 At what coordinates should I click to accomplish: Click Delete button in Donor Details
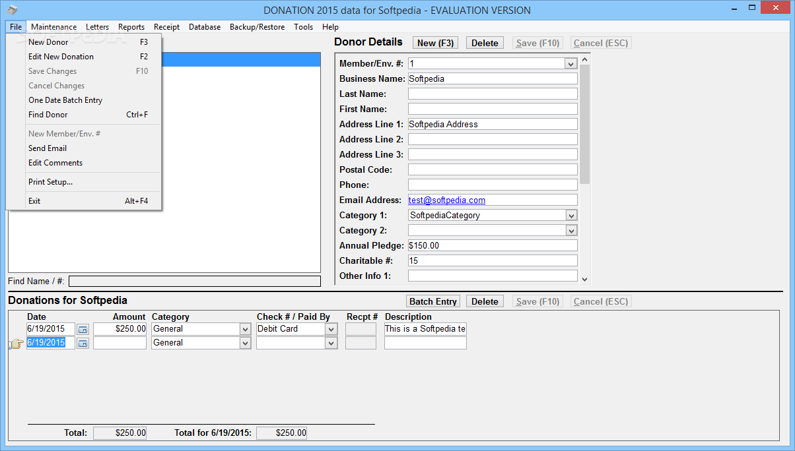[485, 43]
